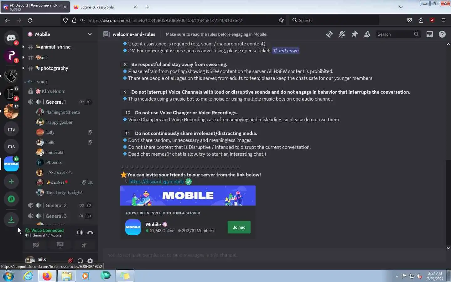The image size is (451, 282).
Task: Click Share Your Screen icon
Action: click(x=60, y=245)
